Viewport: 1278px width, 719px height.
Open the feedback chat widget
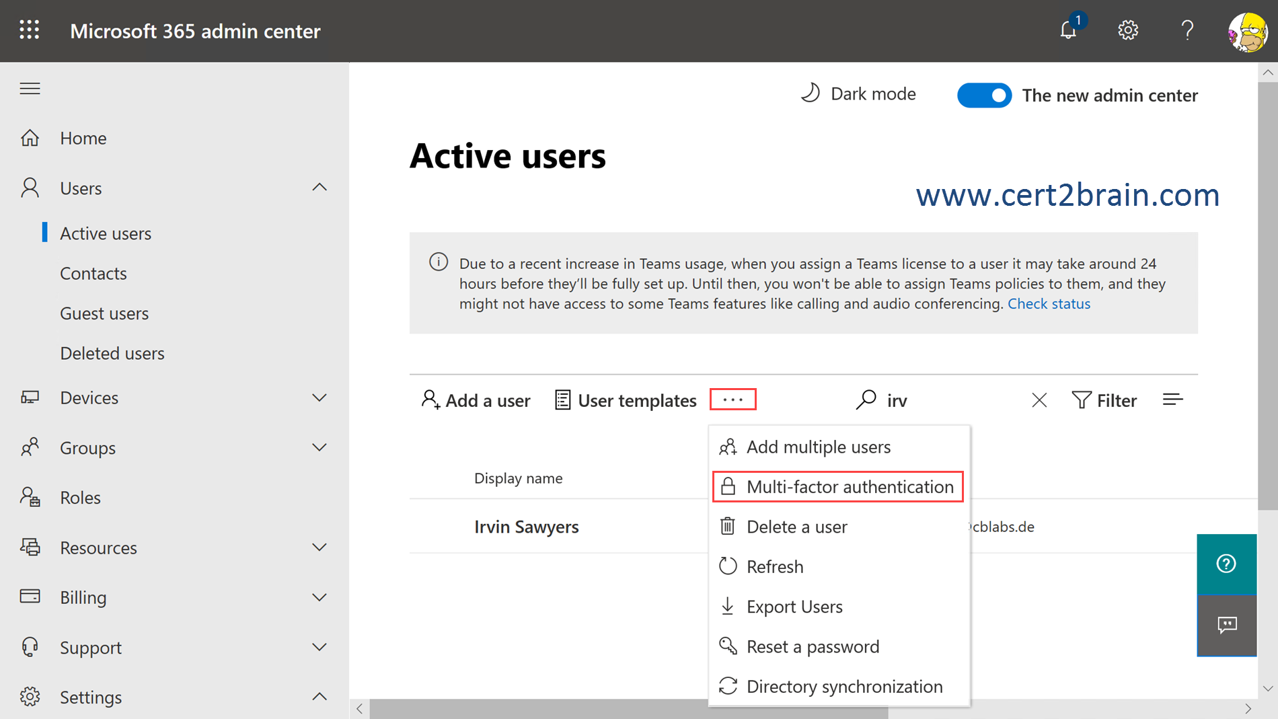(x=1226, y=626)
